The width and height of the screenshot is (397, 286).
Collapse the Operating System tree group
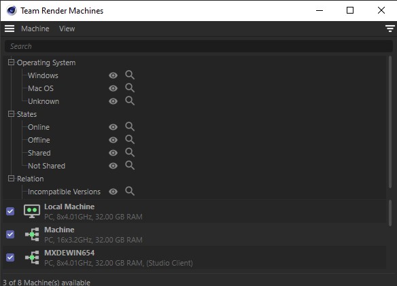pyautogui.click(x=11, y=62)
